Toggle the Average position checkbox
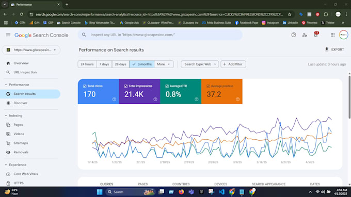The image size is (351, 197). 208,86
